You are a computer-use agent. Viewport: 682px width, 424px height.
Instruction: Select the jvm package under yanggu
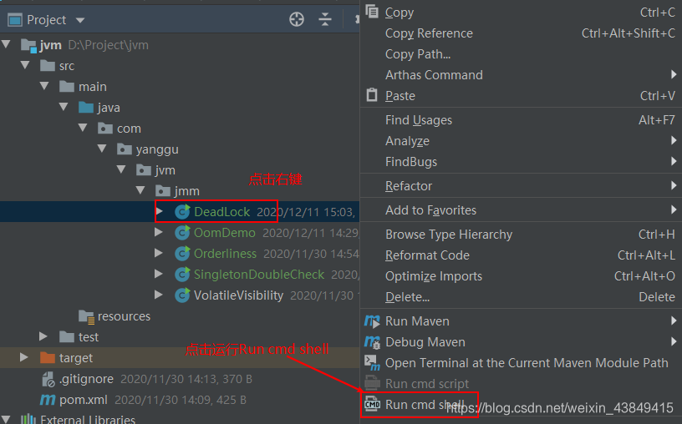pyautogui.click(x=165, y=170)
